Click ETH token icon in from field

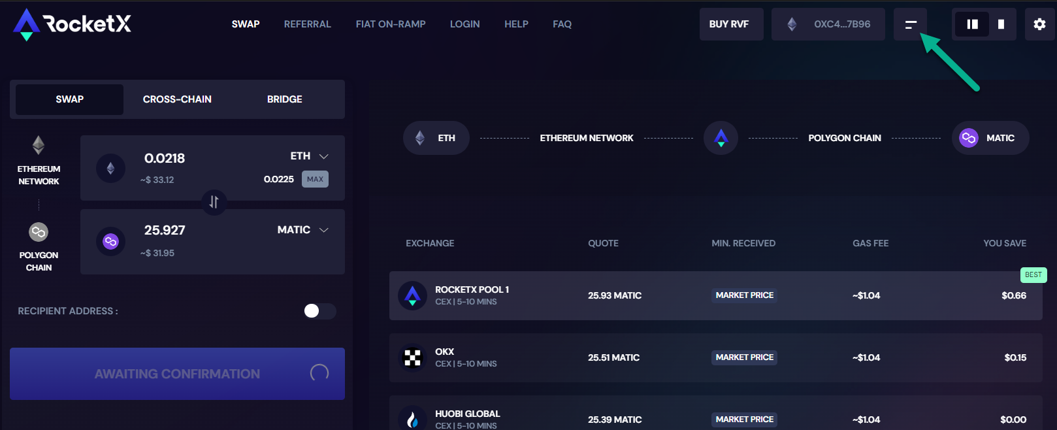(110, 169)
